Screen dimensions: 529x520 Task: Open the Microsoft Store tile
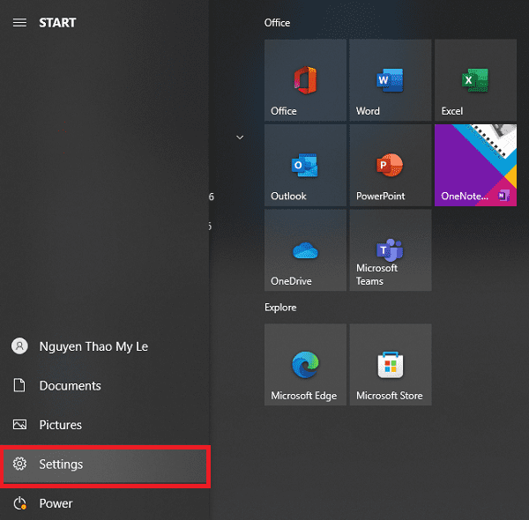pos(391,365)
